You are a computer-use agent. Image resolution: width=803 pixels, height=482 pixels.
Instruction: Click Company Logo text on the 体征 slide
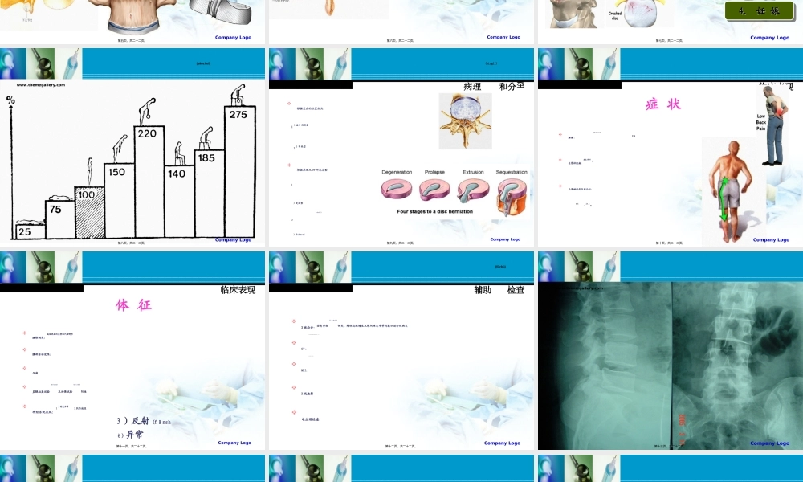pos(234,443)
